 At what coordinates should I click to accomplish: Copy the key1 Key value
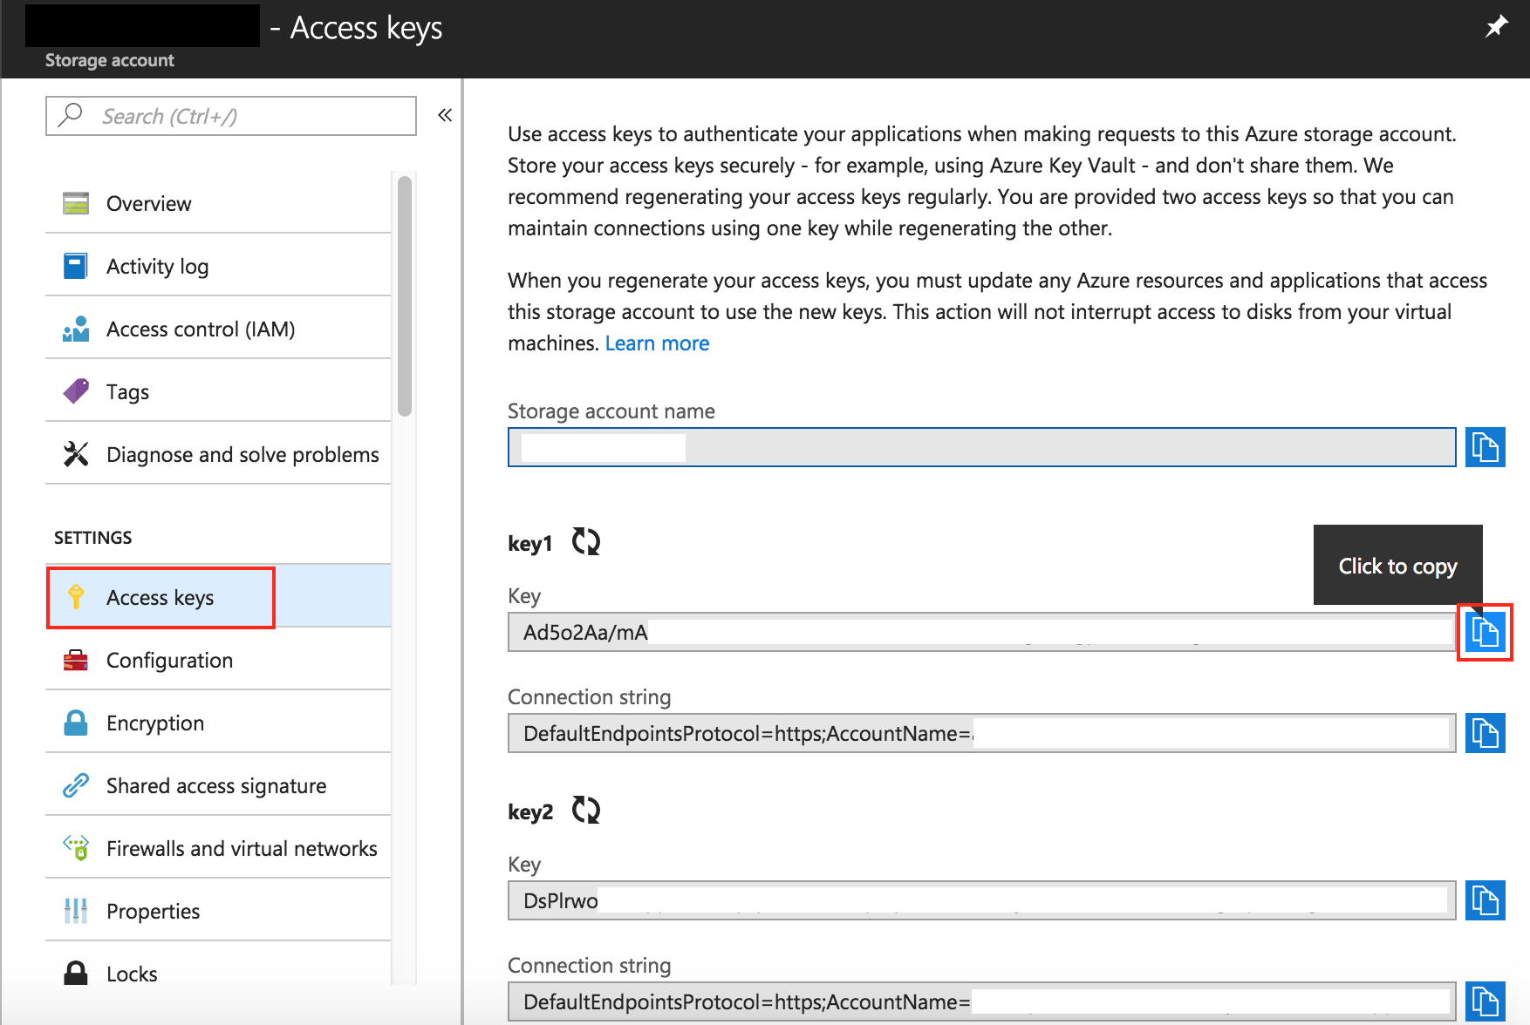[1485, 632]
